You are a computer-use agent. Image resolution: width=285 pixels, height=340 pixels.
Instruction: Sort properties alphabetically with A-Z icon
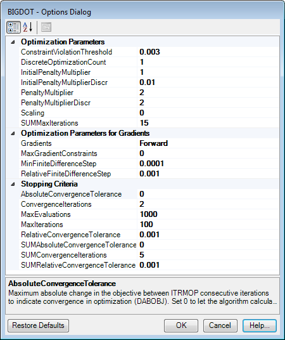coord(28,27)
